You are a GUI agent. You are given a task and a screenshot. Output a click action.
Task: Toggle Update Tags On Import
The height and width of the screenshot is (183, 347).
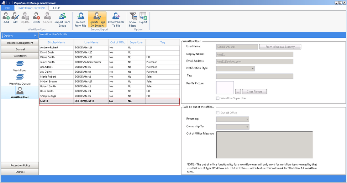pos(97,20)
